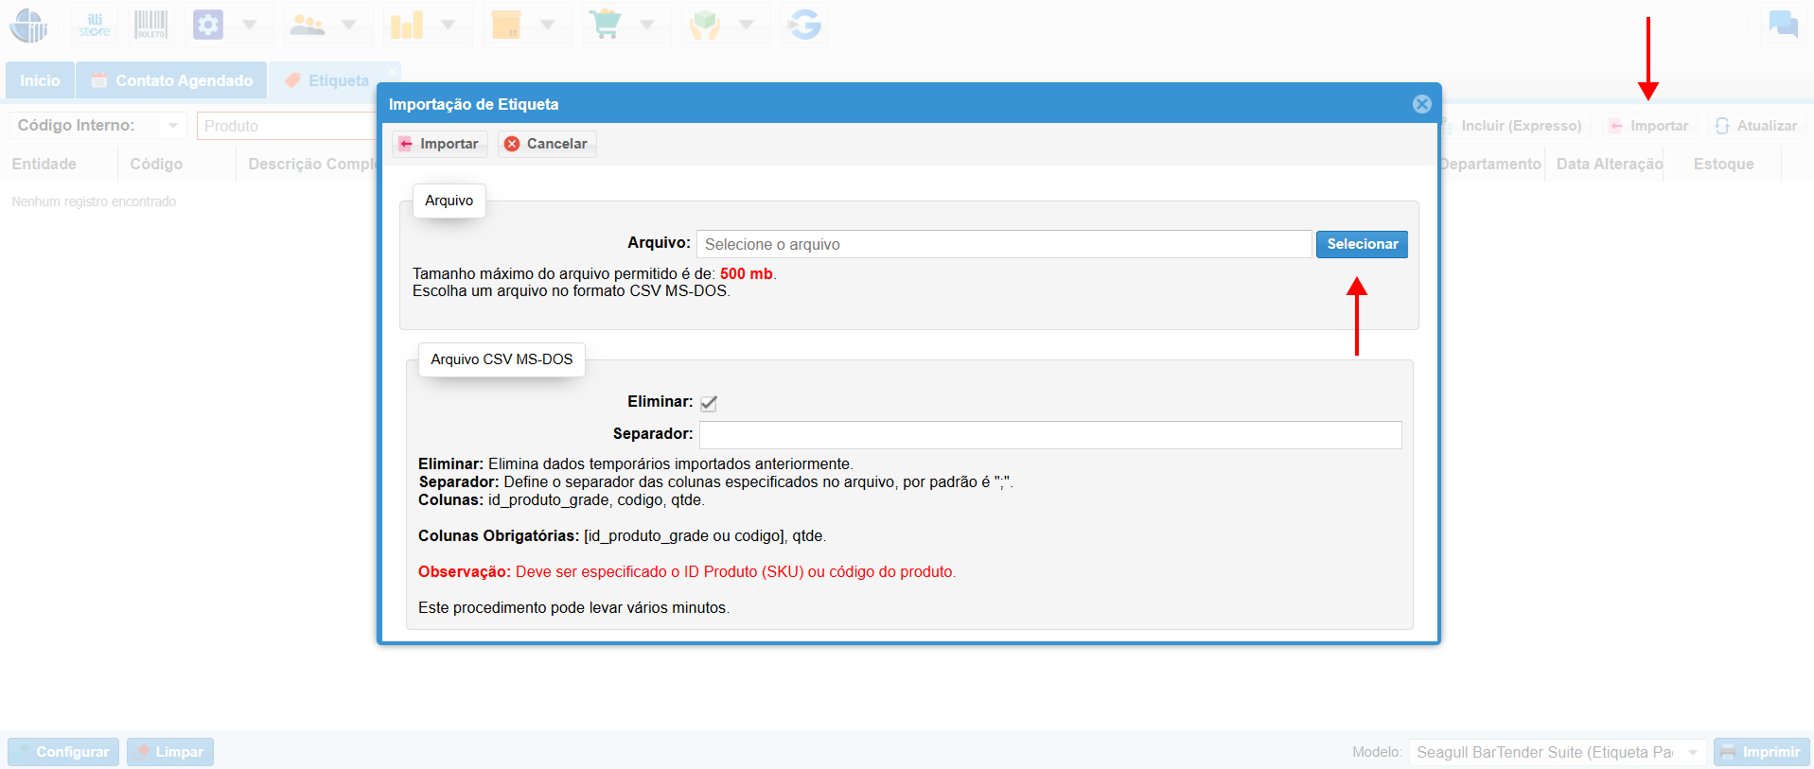The width and height of the screenshot is (1814, 769).
Task: Close the Importação de Etiqueta dialog
Action: point(1421,104)
